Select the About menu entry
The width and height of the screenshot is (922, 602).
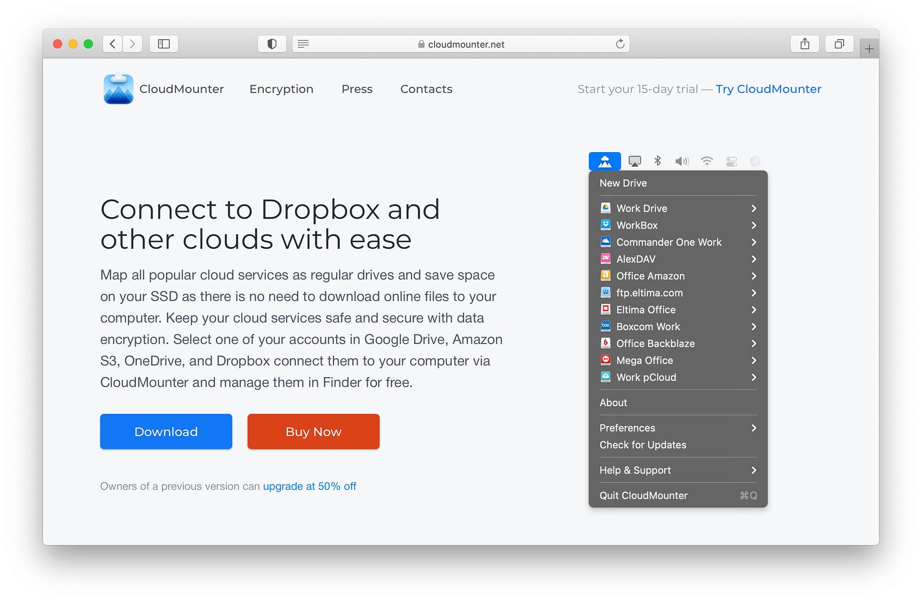(x=678, y=402)
